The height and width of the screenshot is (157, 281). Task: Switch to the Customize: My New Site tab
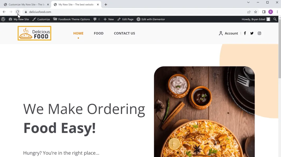(26, 4)
